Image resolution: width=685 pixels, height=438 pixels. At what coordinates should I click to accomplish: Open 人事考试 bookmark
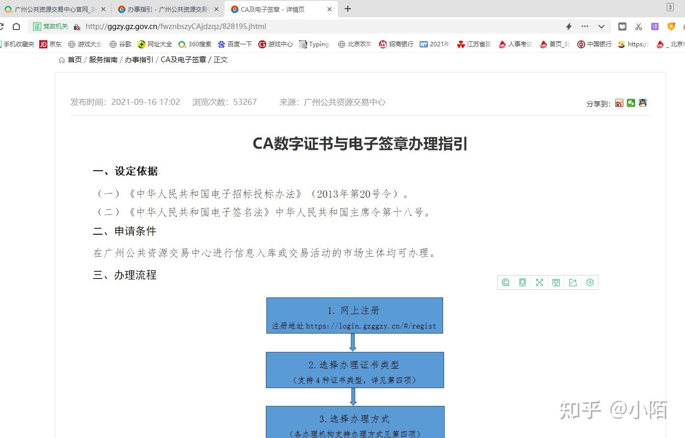[515, 44]
